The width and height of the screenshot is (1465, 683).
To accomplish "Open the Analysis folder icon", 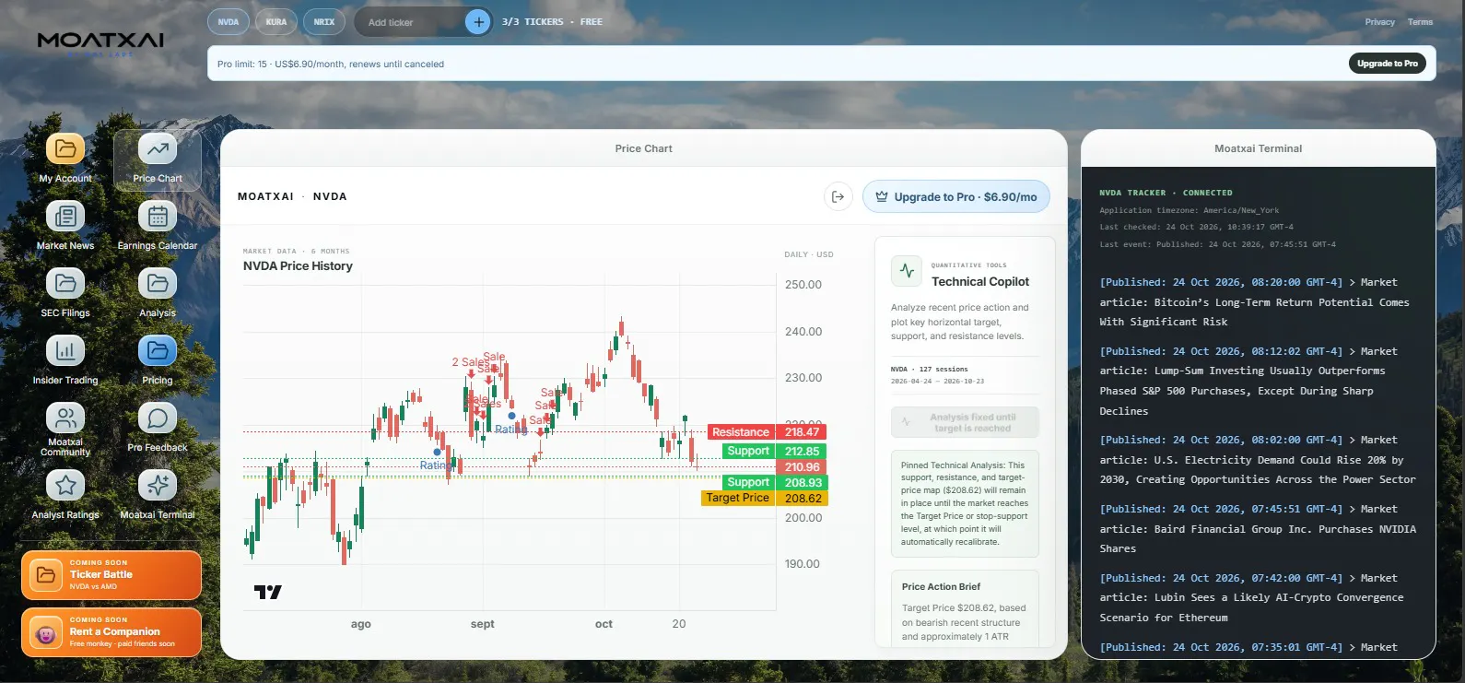I will click(158, 283).
